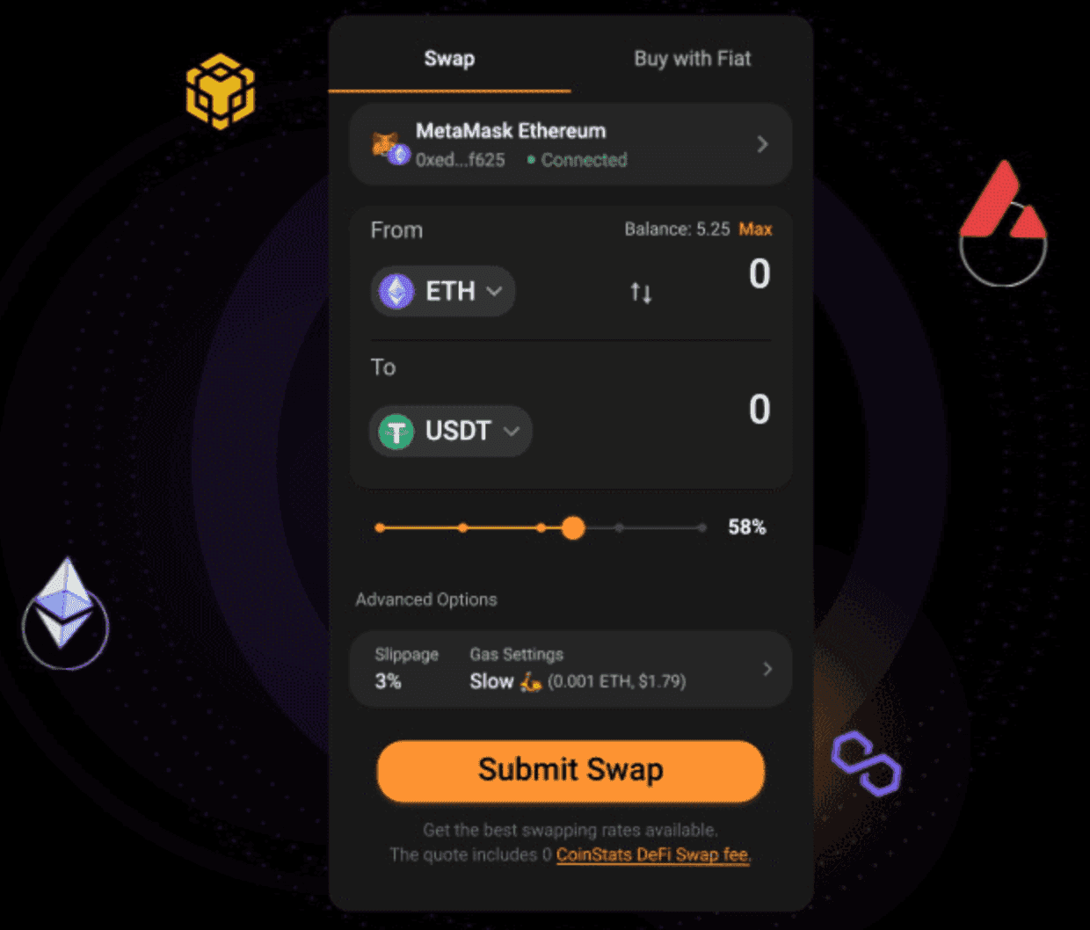Open the ETH token dropdown
Viewport: 1090px width, 930px height.
443,291
